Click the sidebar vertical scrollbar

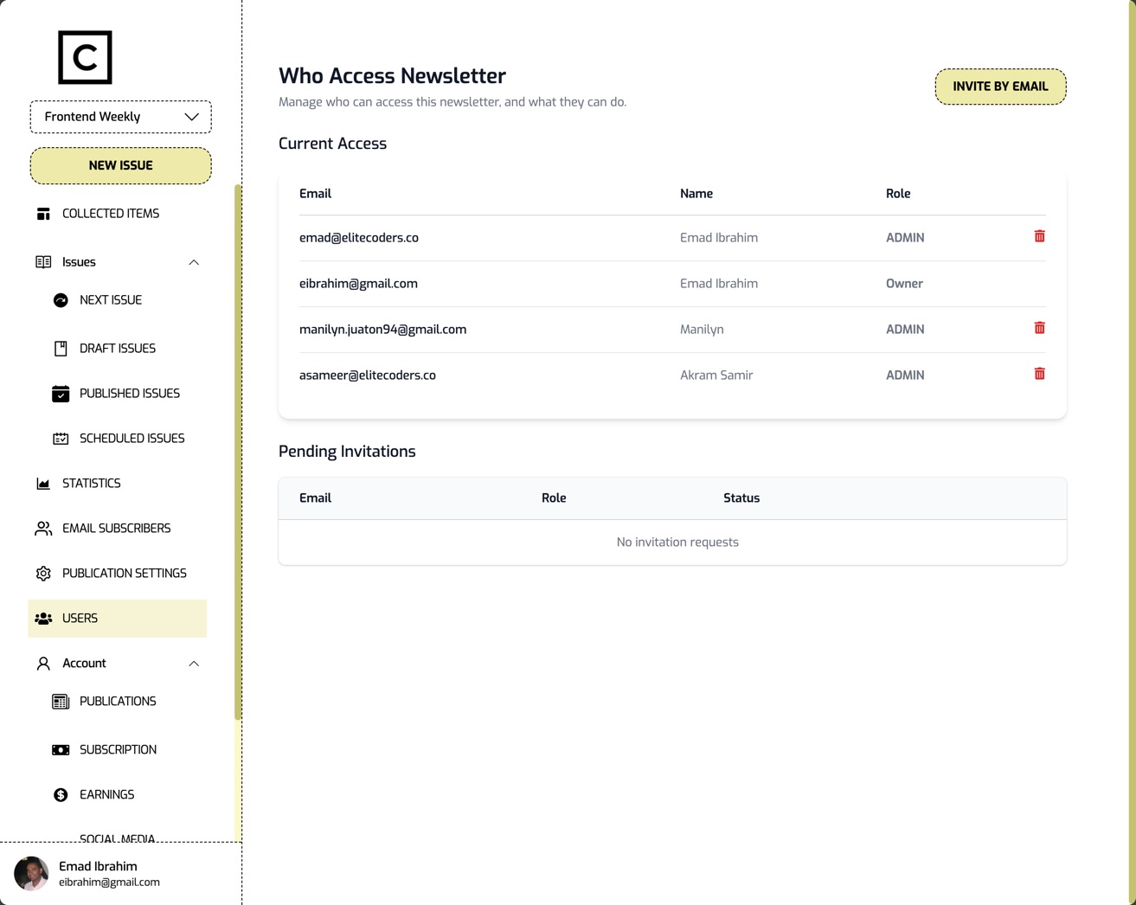pyautogui.click(x=238, y=450)
